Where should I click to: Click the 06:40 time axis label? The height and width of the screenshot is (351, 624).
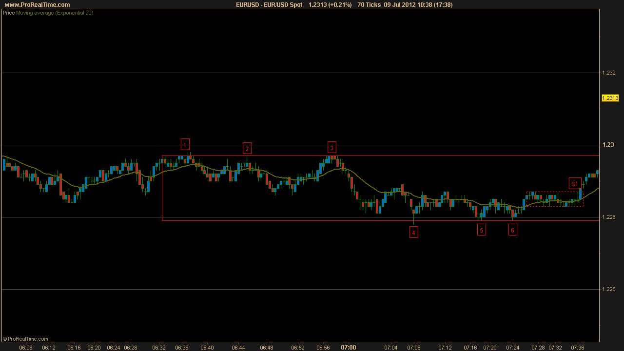207,348
